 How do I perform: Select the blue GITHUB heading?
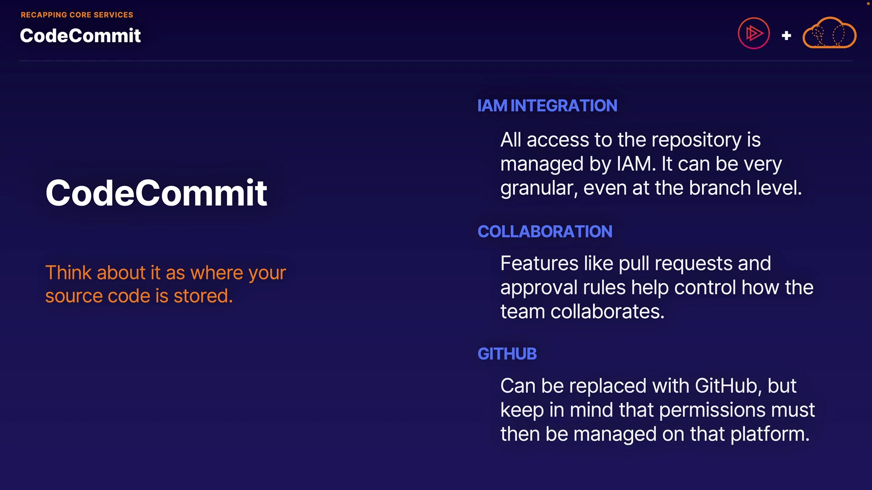[507, 354]
